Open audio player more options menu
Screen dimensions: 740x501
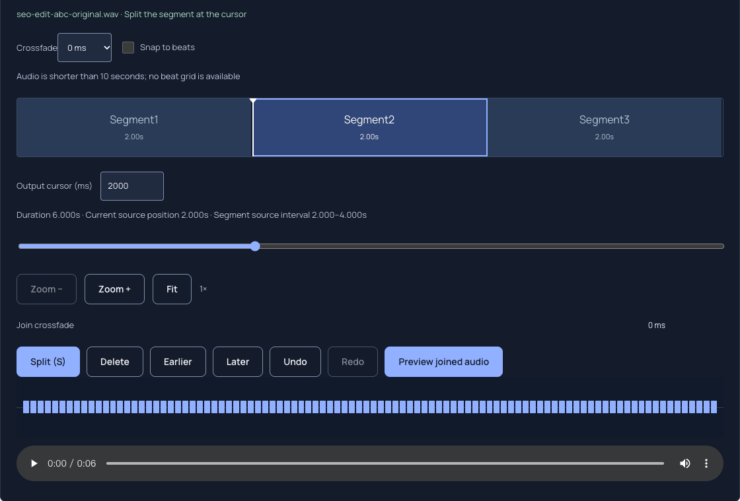click(x=706, y=463)
